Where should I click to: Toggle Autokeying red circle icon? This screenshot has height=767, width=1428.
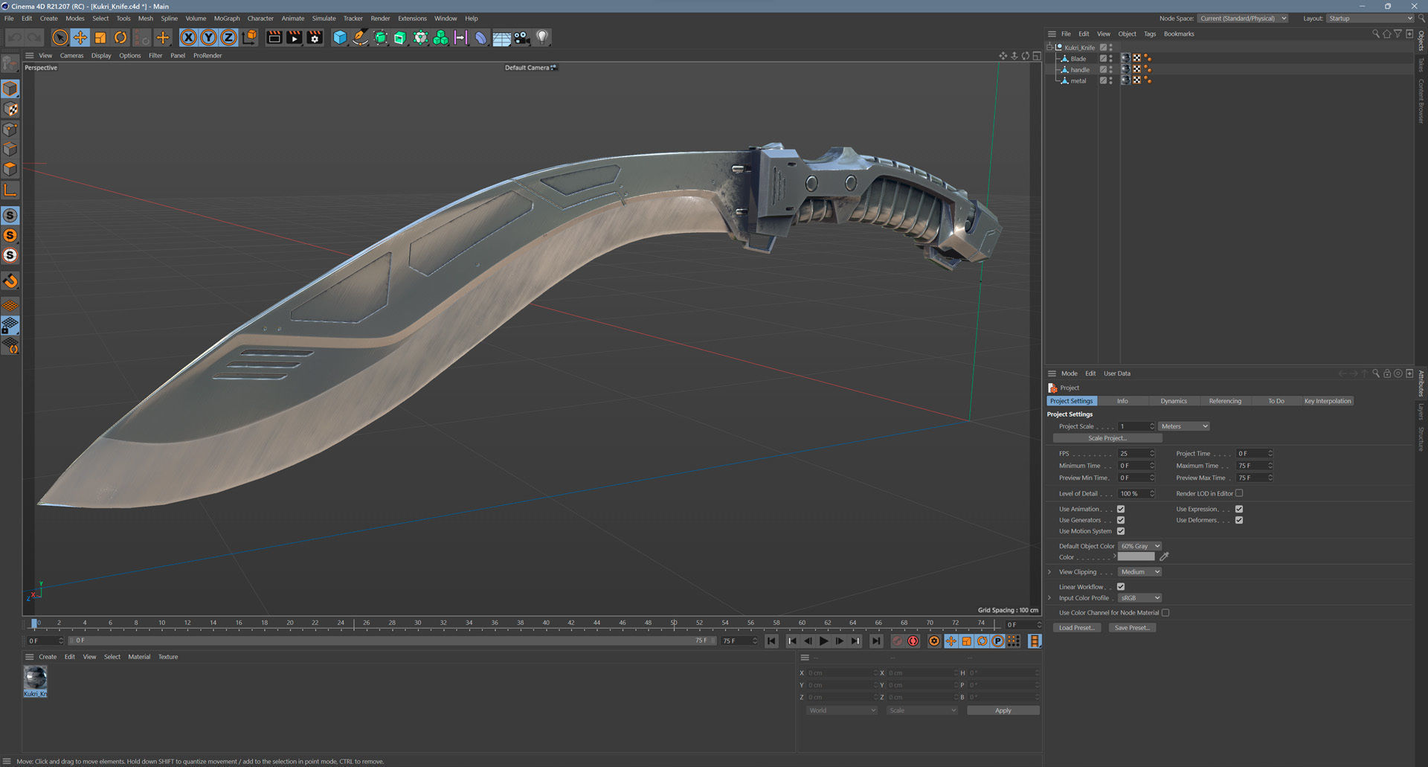pos(913,641)
